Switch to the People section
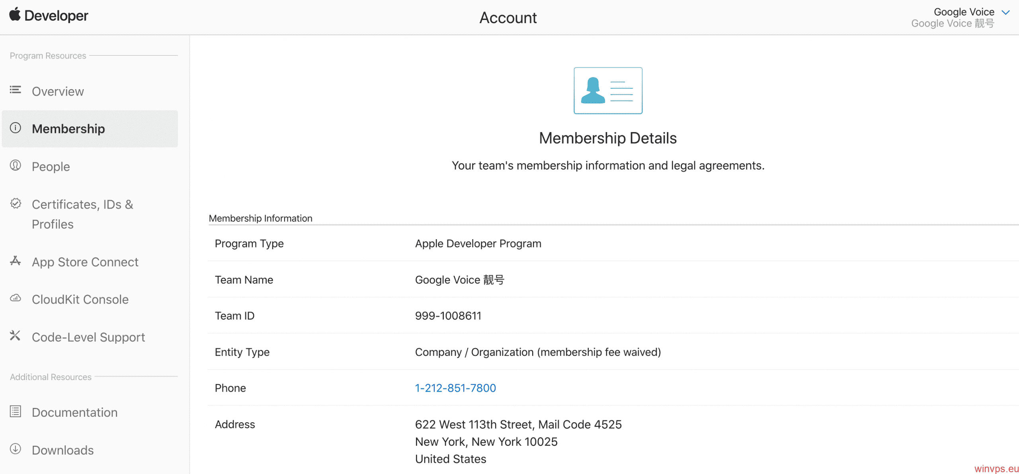This screenshot has width=1019, height=474. tap(51, 166)
